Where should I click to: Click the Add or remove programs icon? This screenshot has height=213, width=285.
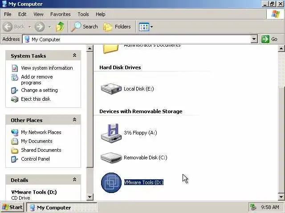point(15,77)
